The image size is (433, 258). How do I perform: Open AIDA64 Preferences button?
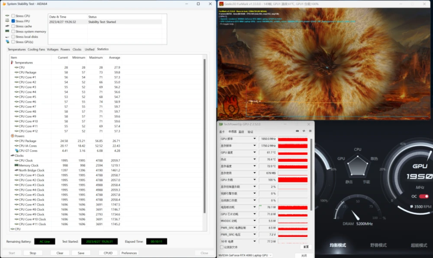129,253
